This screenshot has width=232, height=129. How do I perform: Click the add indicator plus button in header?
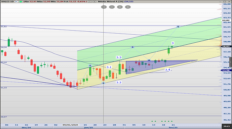point(94,2)
